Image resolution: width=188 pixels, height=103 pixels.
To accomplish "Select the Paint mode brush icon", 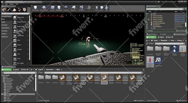I will point(9,10).
